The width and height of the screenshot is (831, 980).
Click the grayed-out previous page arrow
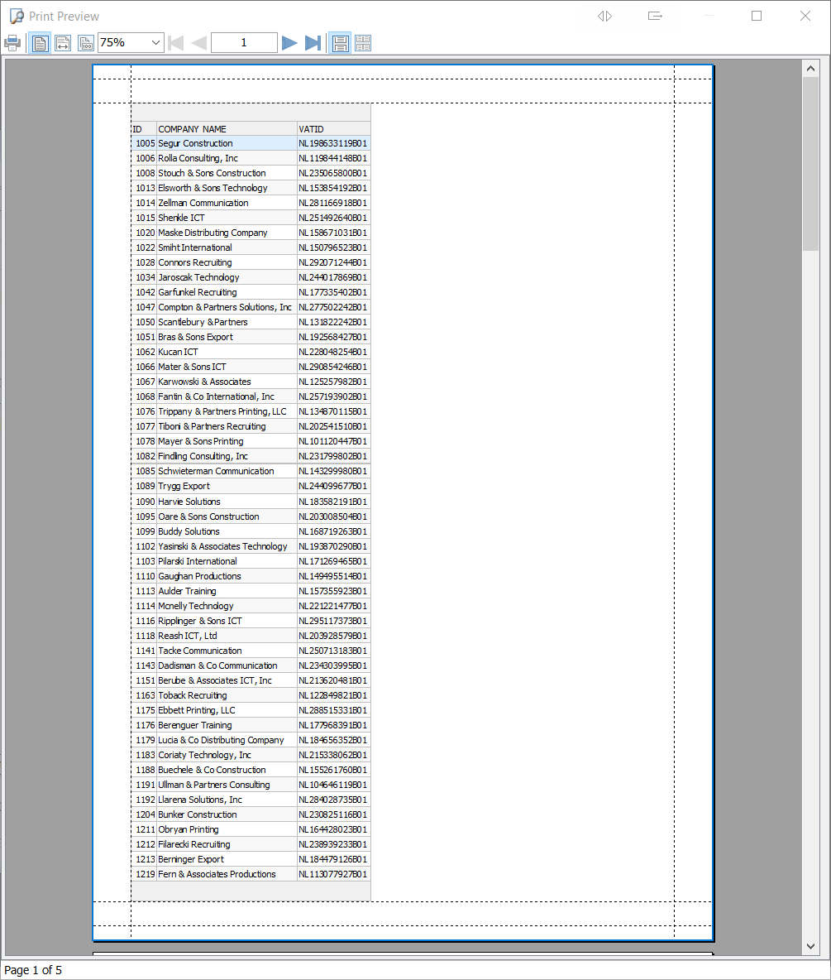tap(198, 43)
